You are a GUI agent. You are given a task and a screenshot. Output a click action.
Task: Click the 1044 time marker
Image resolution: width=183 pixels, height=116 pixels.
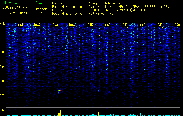coord(72,25)
